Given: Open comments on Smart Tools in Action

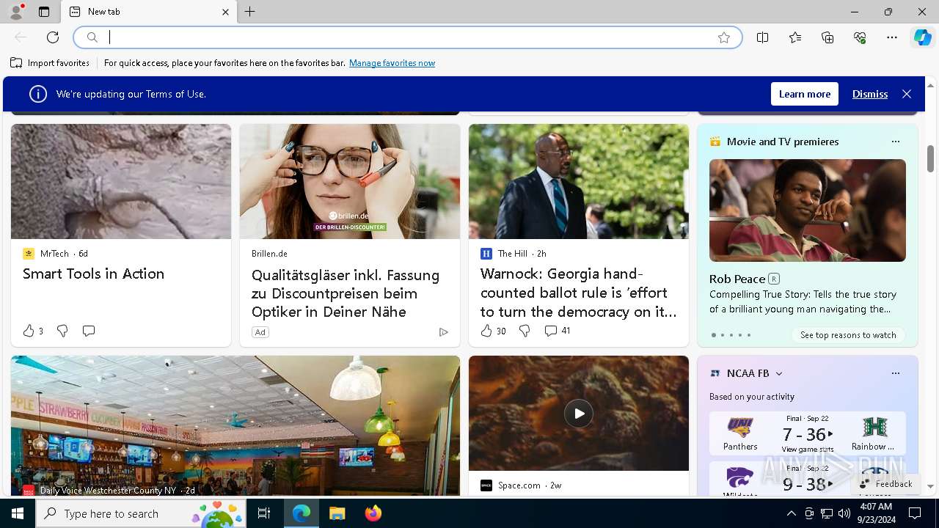Looking at the screenshot, I should 89,331.
